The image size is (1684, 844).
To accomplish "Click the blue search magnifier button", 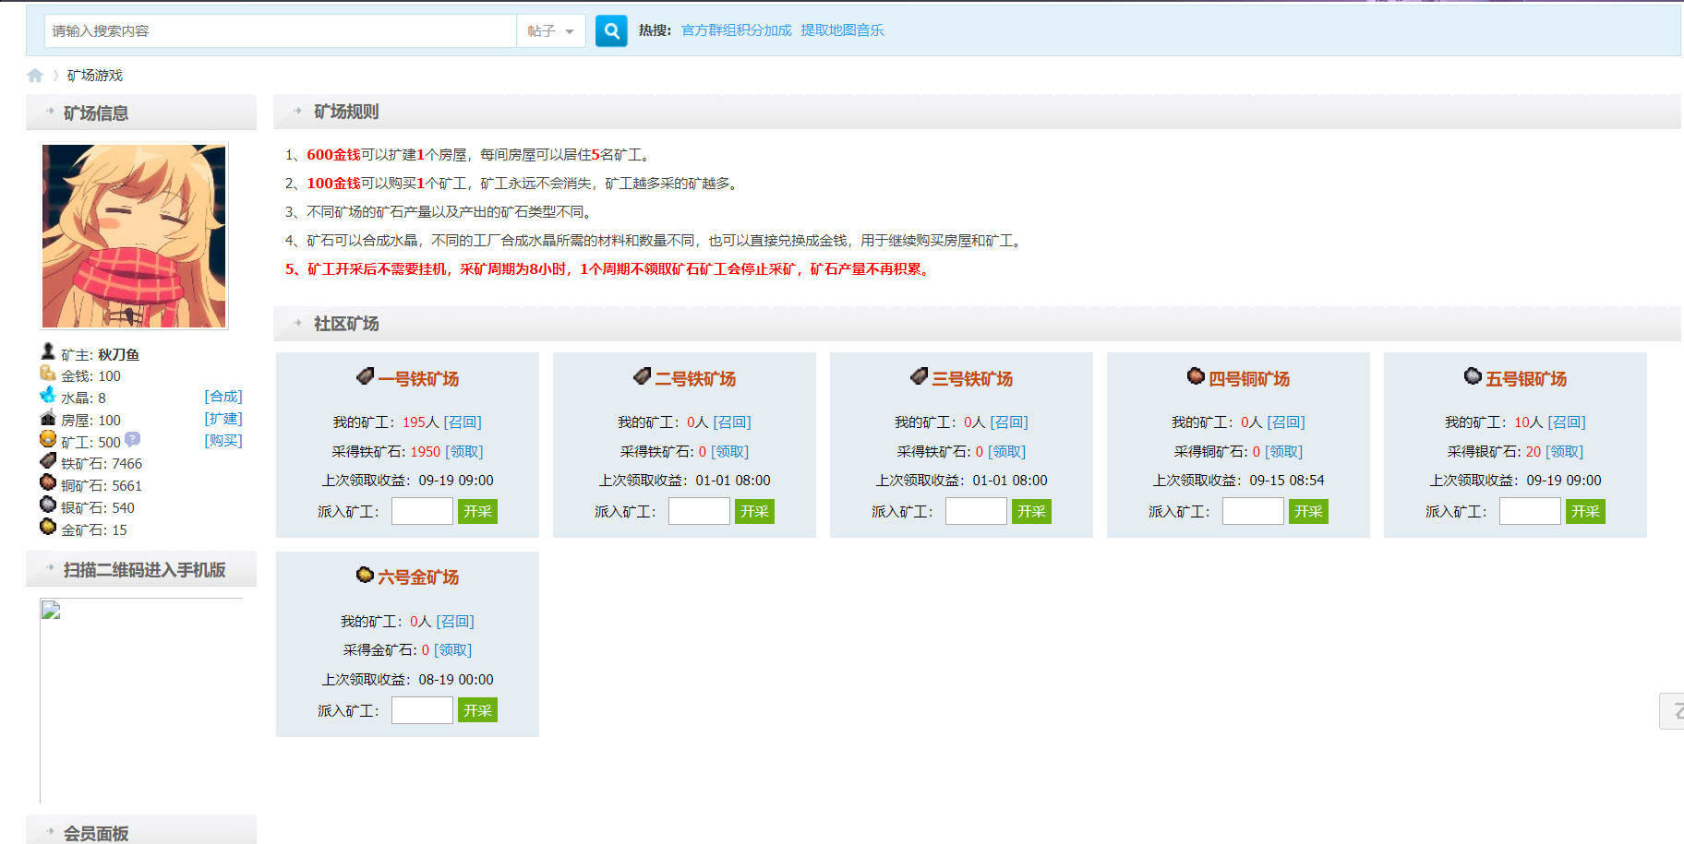I will click(x=611, y=31).
